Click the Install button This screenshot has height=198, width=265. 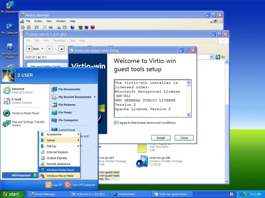point(161,138)
